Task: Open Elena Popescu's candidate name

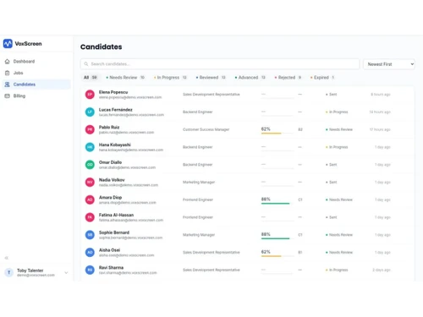Action: pos(113,92)
